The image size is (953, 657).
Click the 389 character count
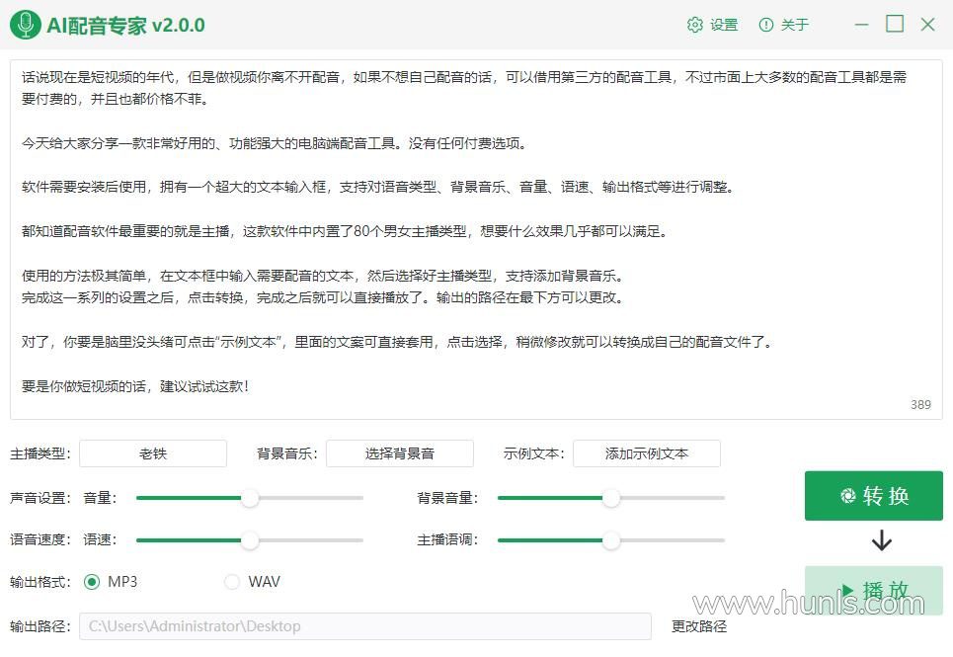[920, 405]
